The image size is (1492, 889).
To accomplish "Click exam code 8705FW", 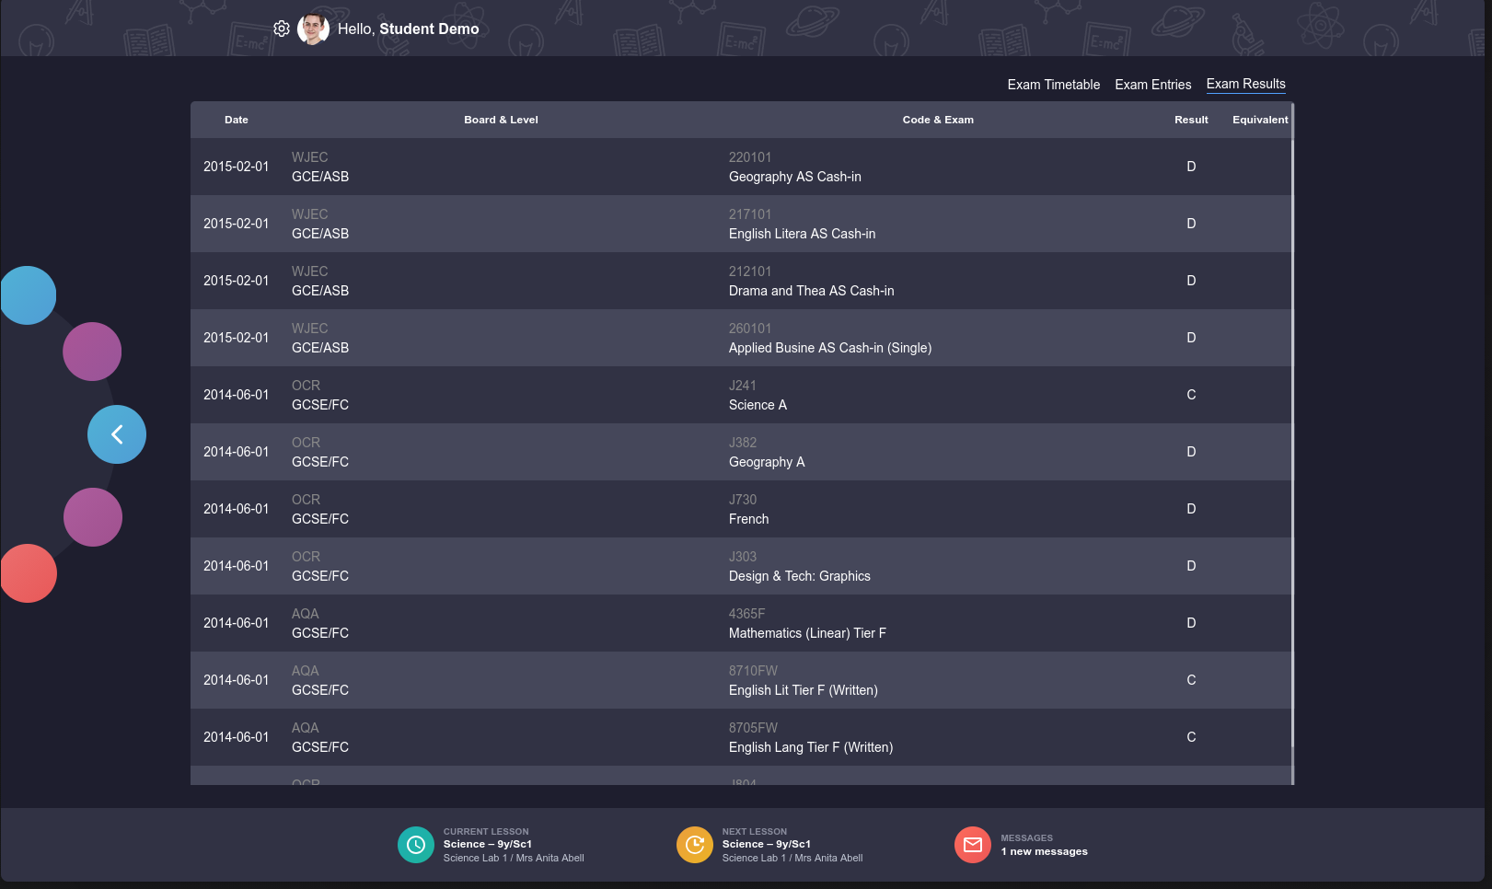I will click(x=753, y=728).
